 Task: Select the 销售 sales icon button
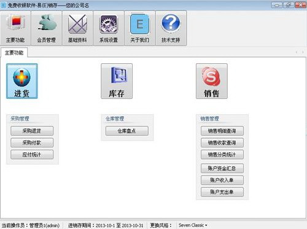coord(212,81)
